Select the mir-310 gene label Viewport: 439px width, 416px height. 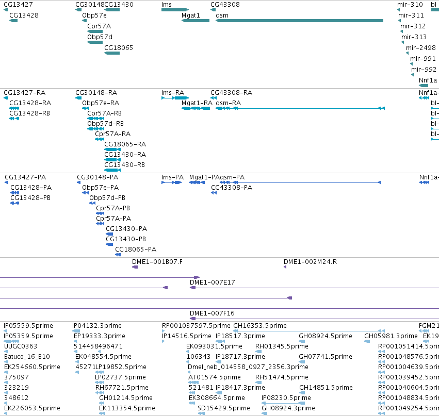click(410, 5)
